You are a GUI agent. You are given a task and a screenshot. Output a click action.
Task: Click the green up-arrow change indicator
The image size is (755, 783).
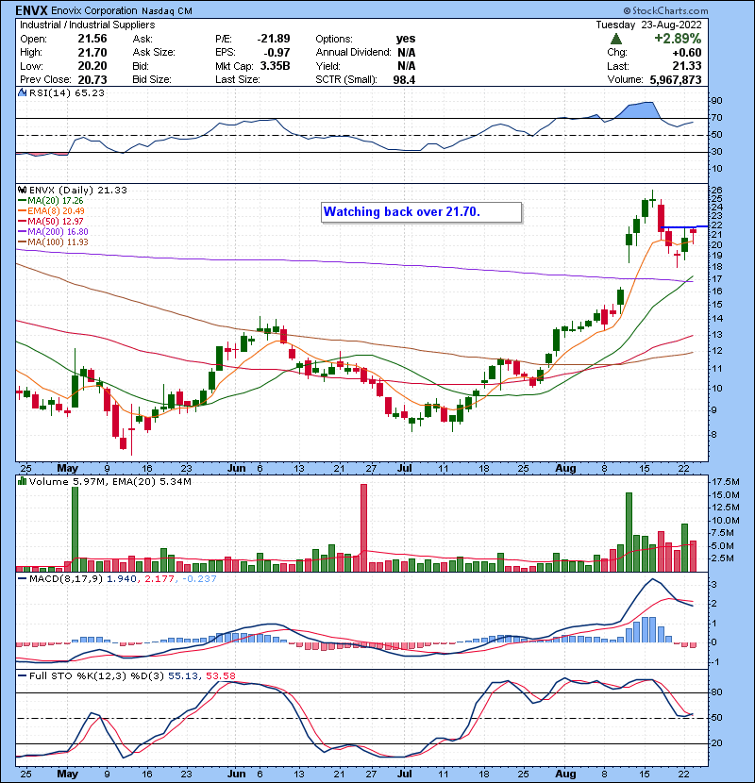(x=616, y=39)
